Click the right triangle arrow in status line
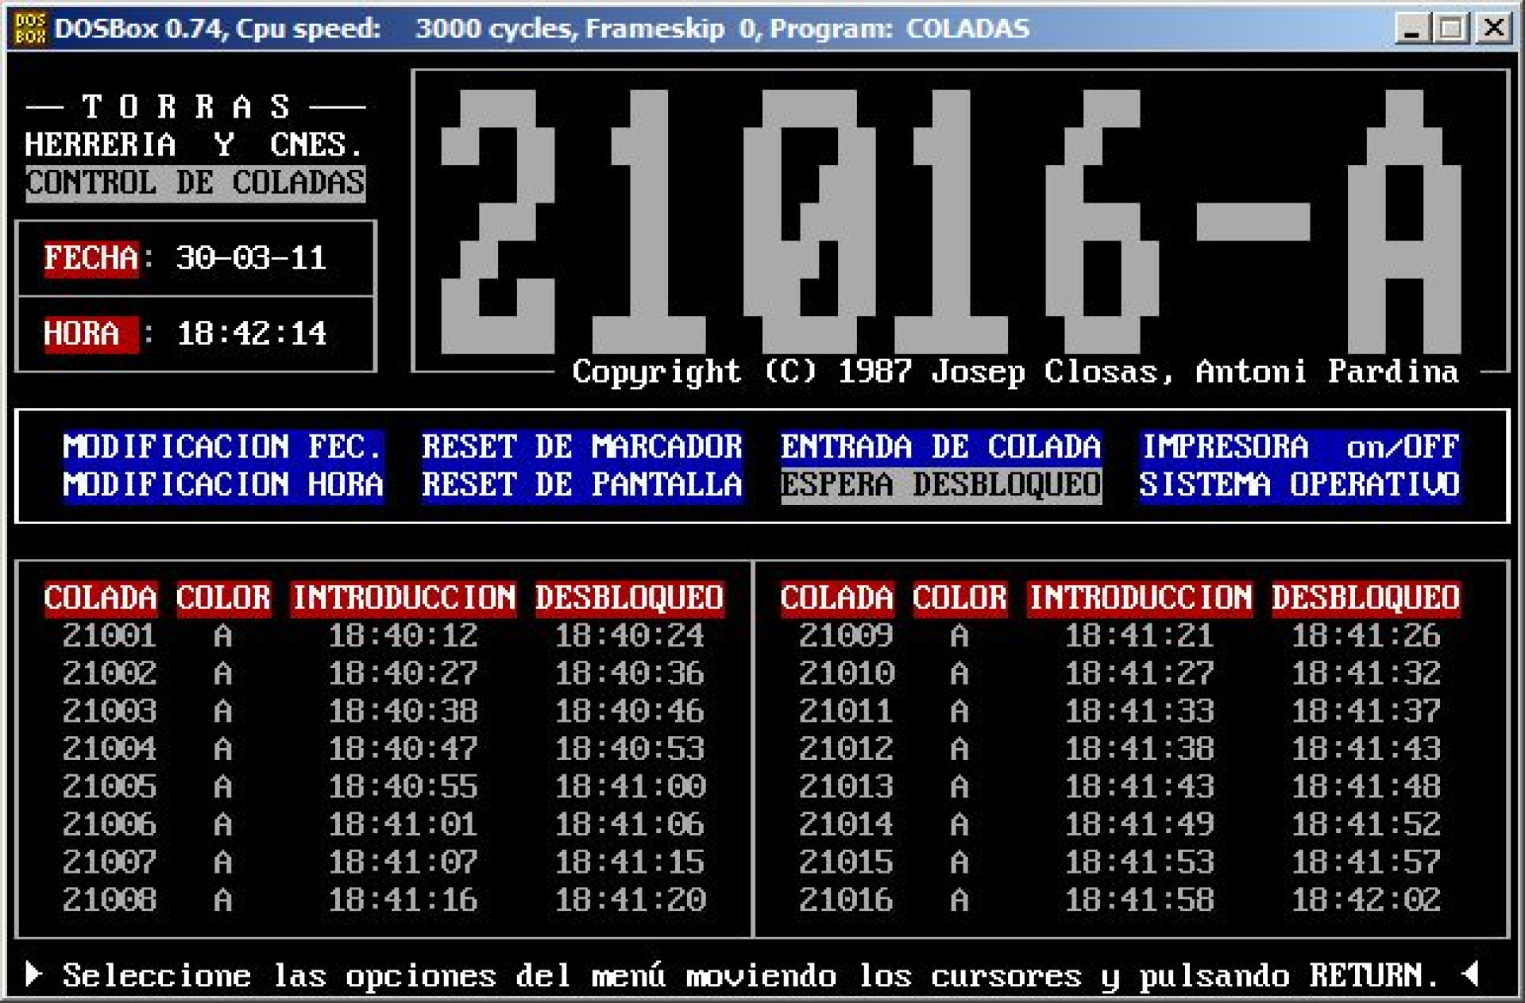Viewport: 1525px width, 1003px height. (x=1471, y=974)
